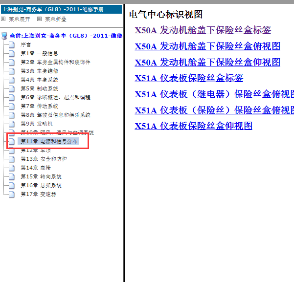Open 第2章 车身金属构件和装饰件 chapter
Image resolution: width=294 pixels, height=282 pixels.
(x=55, y=62)
